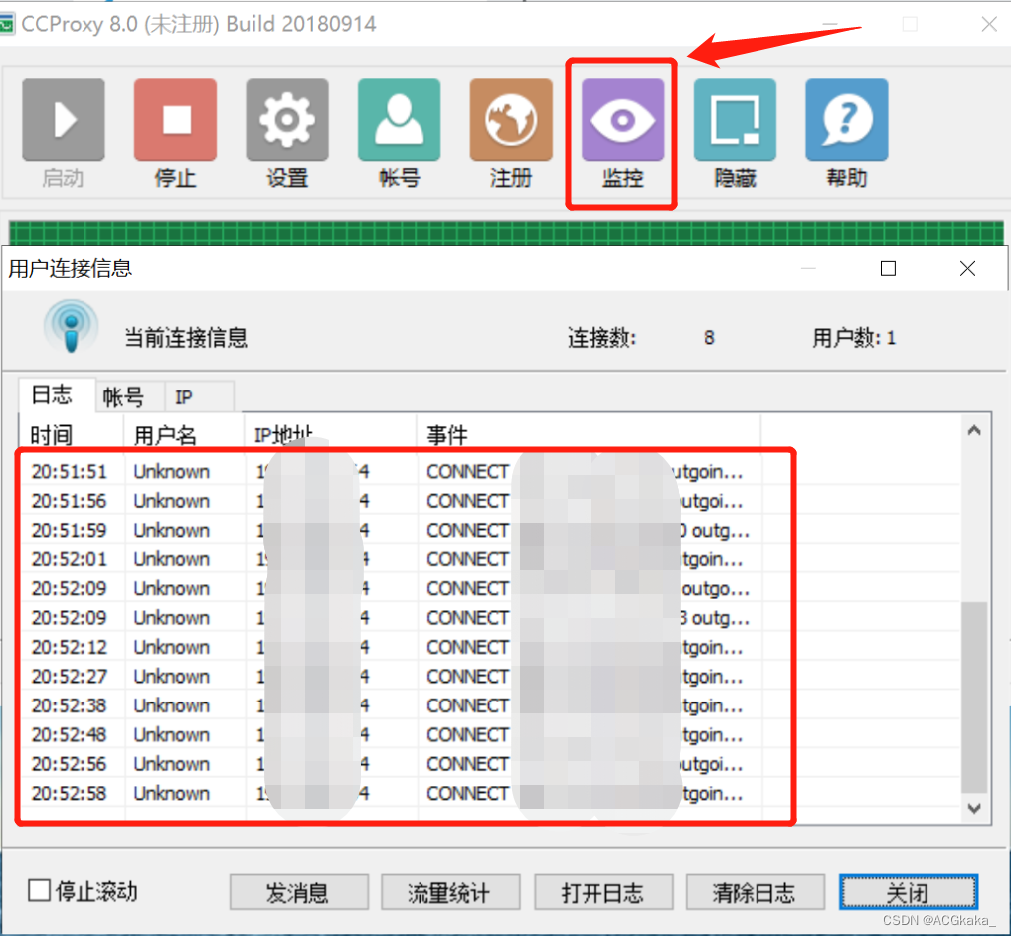Tick the 停止滚动 checkbox
The image size is (1011, 936).
[x=40, y=891]
